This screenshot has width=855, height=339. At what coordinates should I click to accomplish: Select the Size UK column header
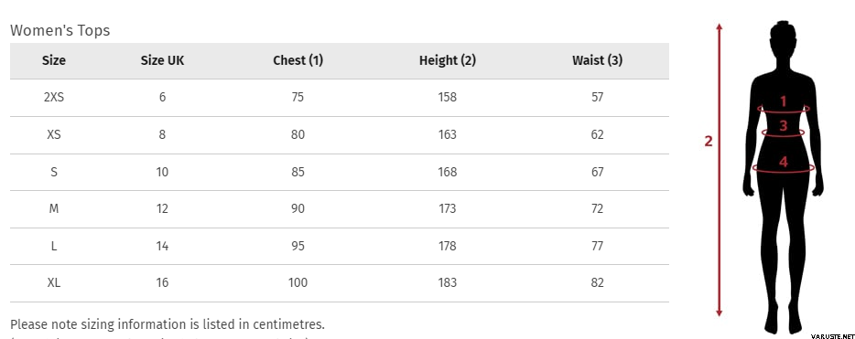point(163,60)
